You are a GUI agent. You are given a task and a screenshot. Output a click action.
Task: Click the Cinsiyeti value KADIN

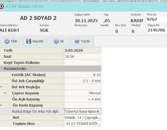tap(137, 21)
